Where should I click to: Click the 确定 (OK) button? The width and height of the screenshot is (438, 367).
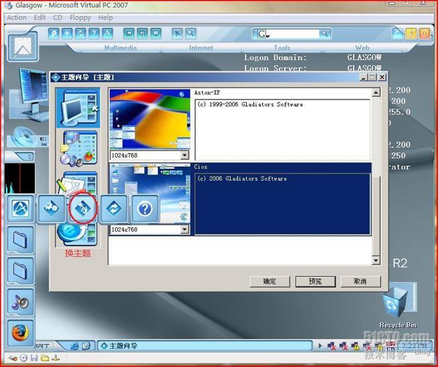tap(269, 281)
